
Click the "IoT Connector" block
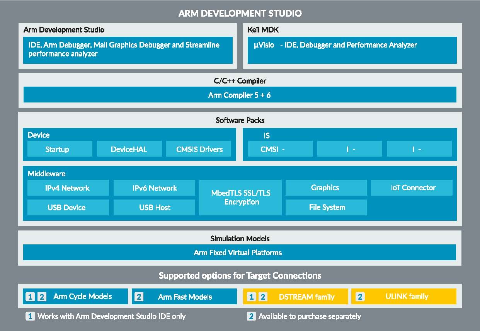(412, 188)
